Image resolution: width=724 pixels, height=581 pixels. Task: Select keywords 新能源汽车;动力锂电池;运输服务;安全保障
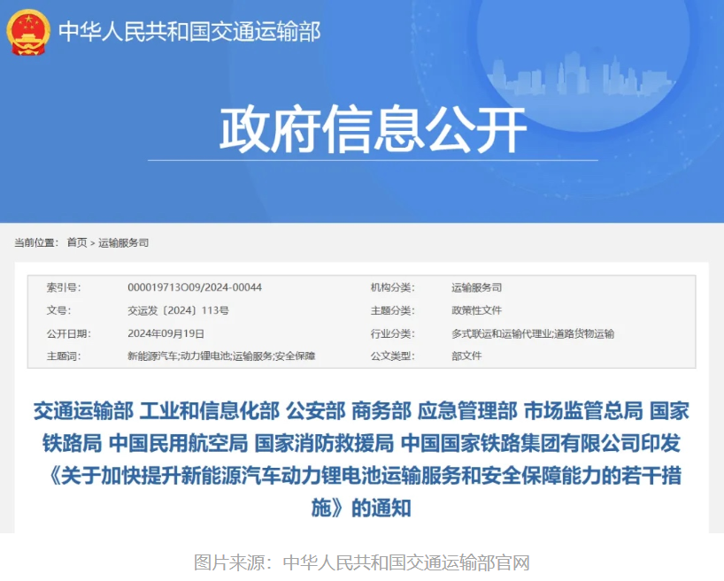(x=221, y=356)
